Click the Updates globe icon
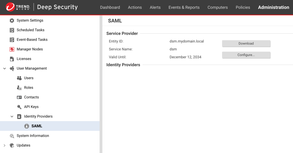This screenshot has height=153, width=293. pos(12,145)
